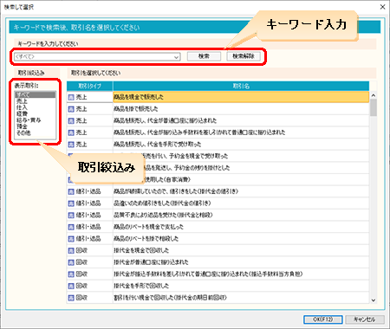Click 売上 cell in 商品を掛で販売した row
This screenshot has height=329, width=390.
(90, 109)
